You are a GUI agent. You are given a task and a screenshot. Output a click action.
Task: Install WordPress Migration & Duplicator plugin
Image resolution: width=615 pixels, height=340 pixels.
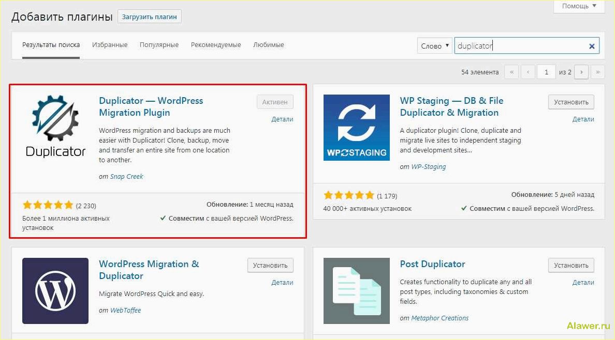click(270, 265)
